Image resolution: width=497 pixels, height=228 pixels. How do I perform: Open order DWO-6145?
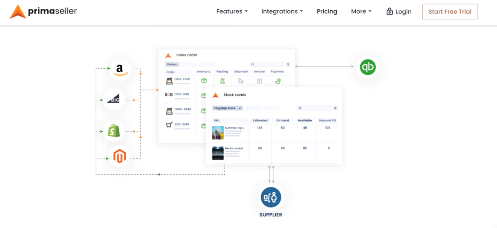click(183, 109)
